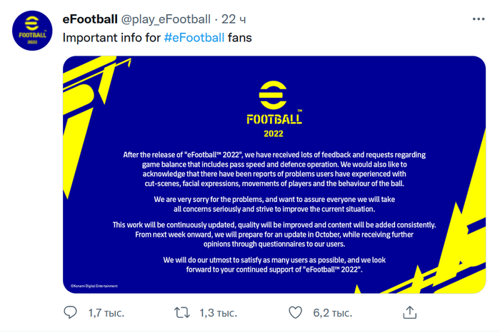
Task: Open the tweet via the 22 ч timestamp
Action: point(233,19)
